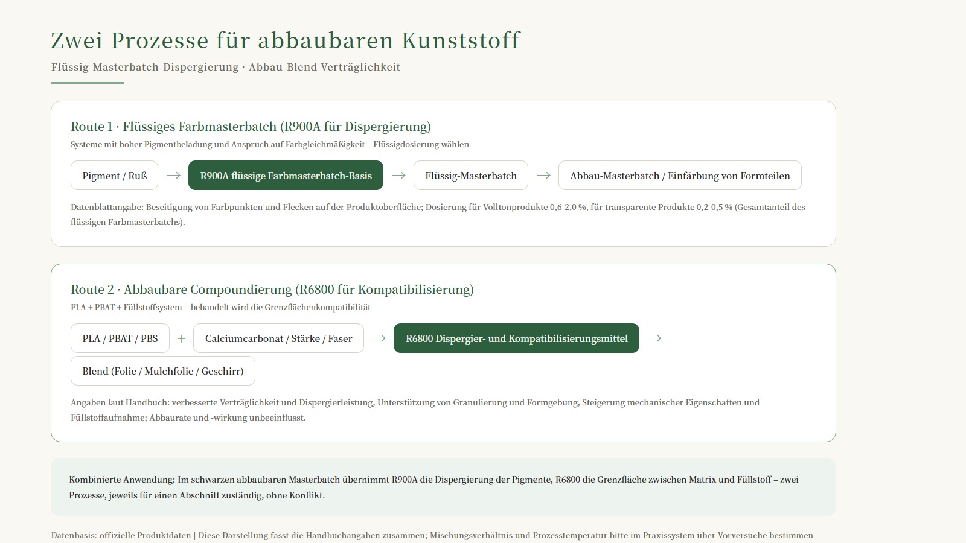This screenshot has height=543, width=966.
Task: Click the 'PLA / PBAT / PBS' box
Action: [x=120, y=338]
